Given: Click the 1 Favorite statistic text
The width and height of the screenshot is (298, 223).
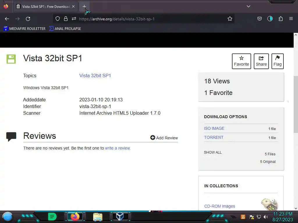Looking at the screenshot, I should [218, 93].
